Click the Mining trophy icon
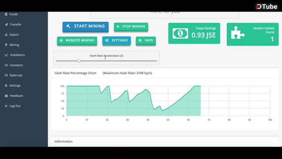This screenshot has height=159, width=282. 6,45
